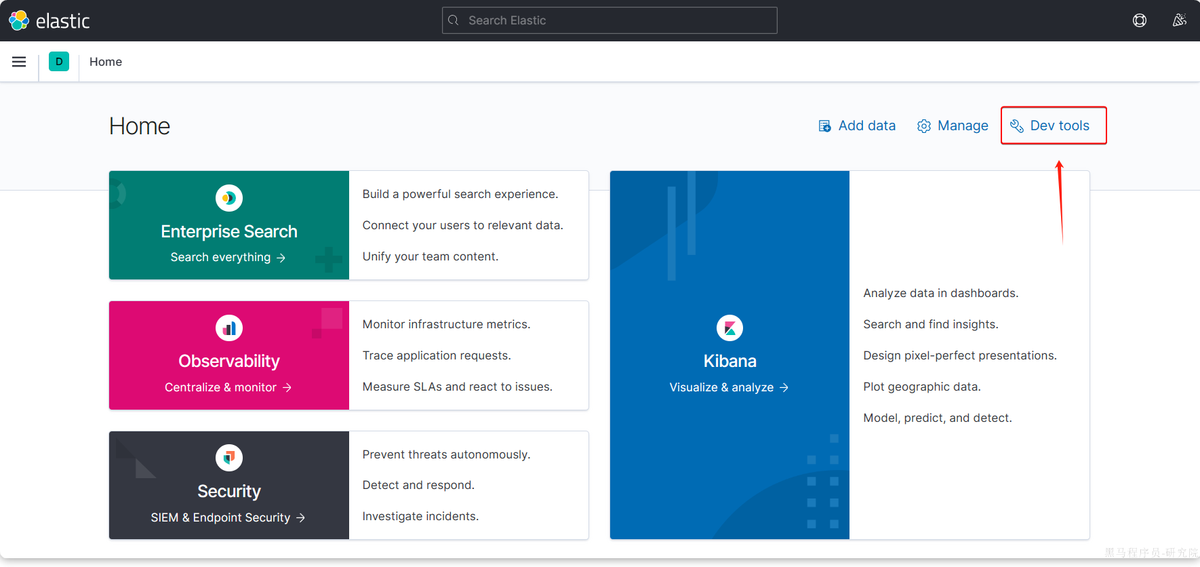Click the Observability logo icon
1200x567 pixels.
pyautogui.click(x=229, y=328)
